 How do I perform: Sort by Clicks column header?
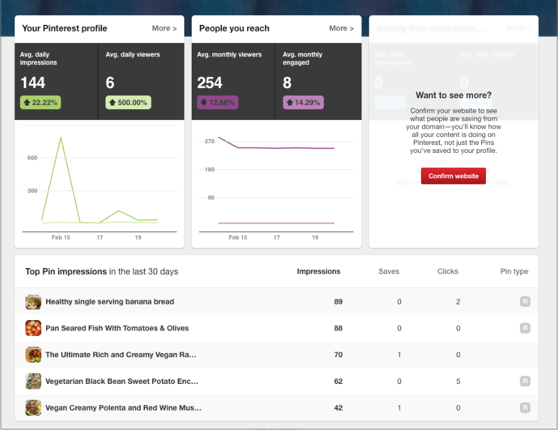tap(448, 272)
